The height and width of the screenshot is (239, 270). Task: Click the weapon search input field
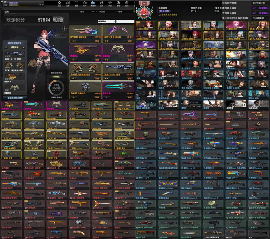125,22
